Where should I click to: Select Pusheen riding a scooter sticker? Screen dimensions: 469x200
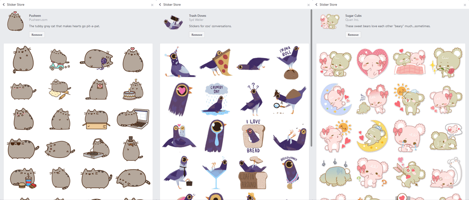(x=59, y=60)
